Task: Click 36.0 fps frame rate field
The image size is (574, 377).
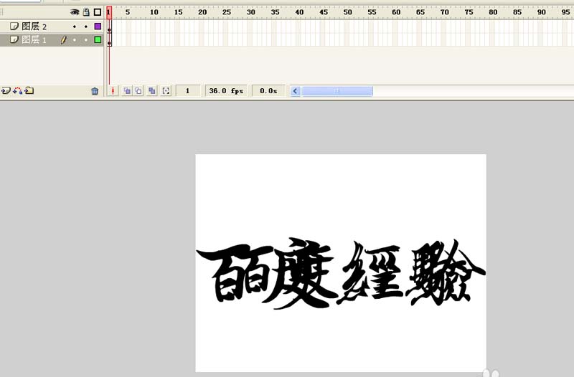Action: point(226,91)
